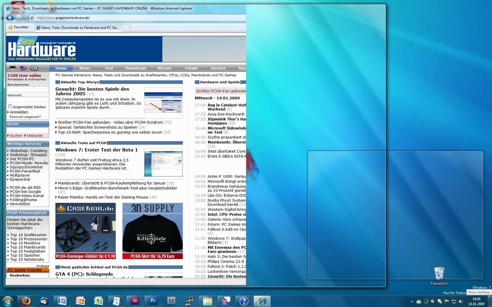
Task: Open Help question mark taskbar icon
Action: coord(244,301)
